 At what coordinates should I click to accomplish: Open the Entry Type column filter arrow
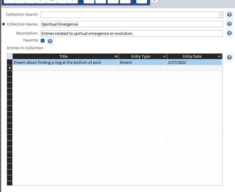(164, 56)
